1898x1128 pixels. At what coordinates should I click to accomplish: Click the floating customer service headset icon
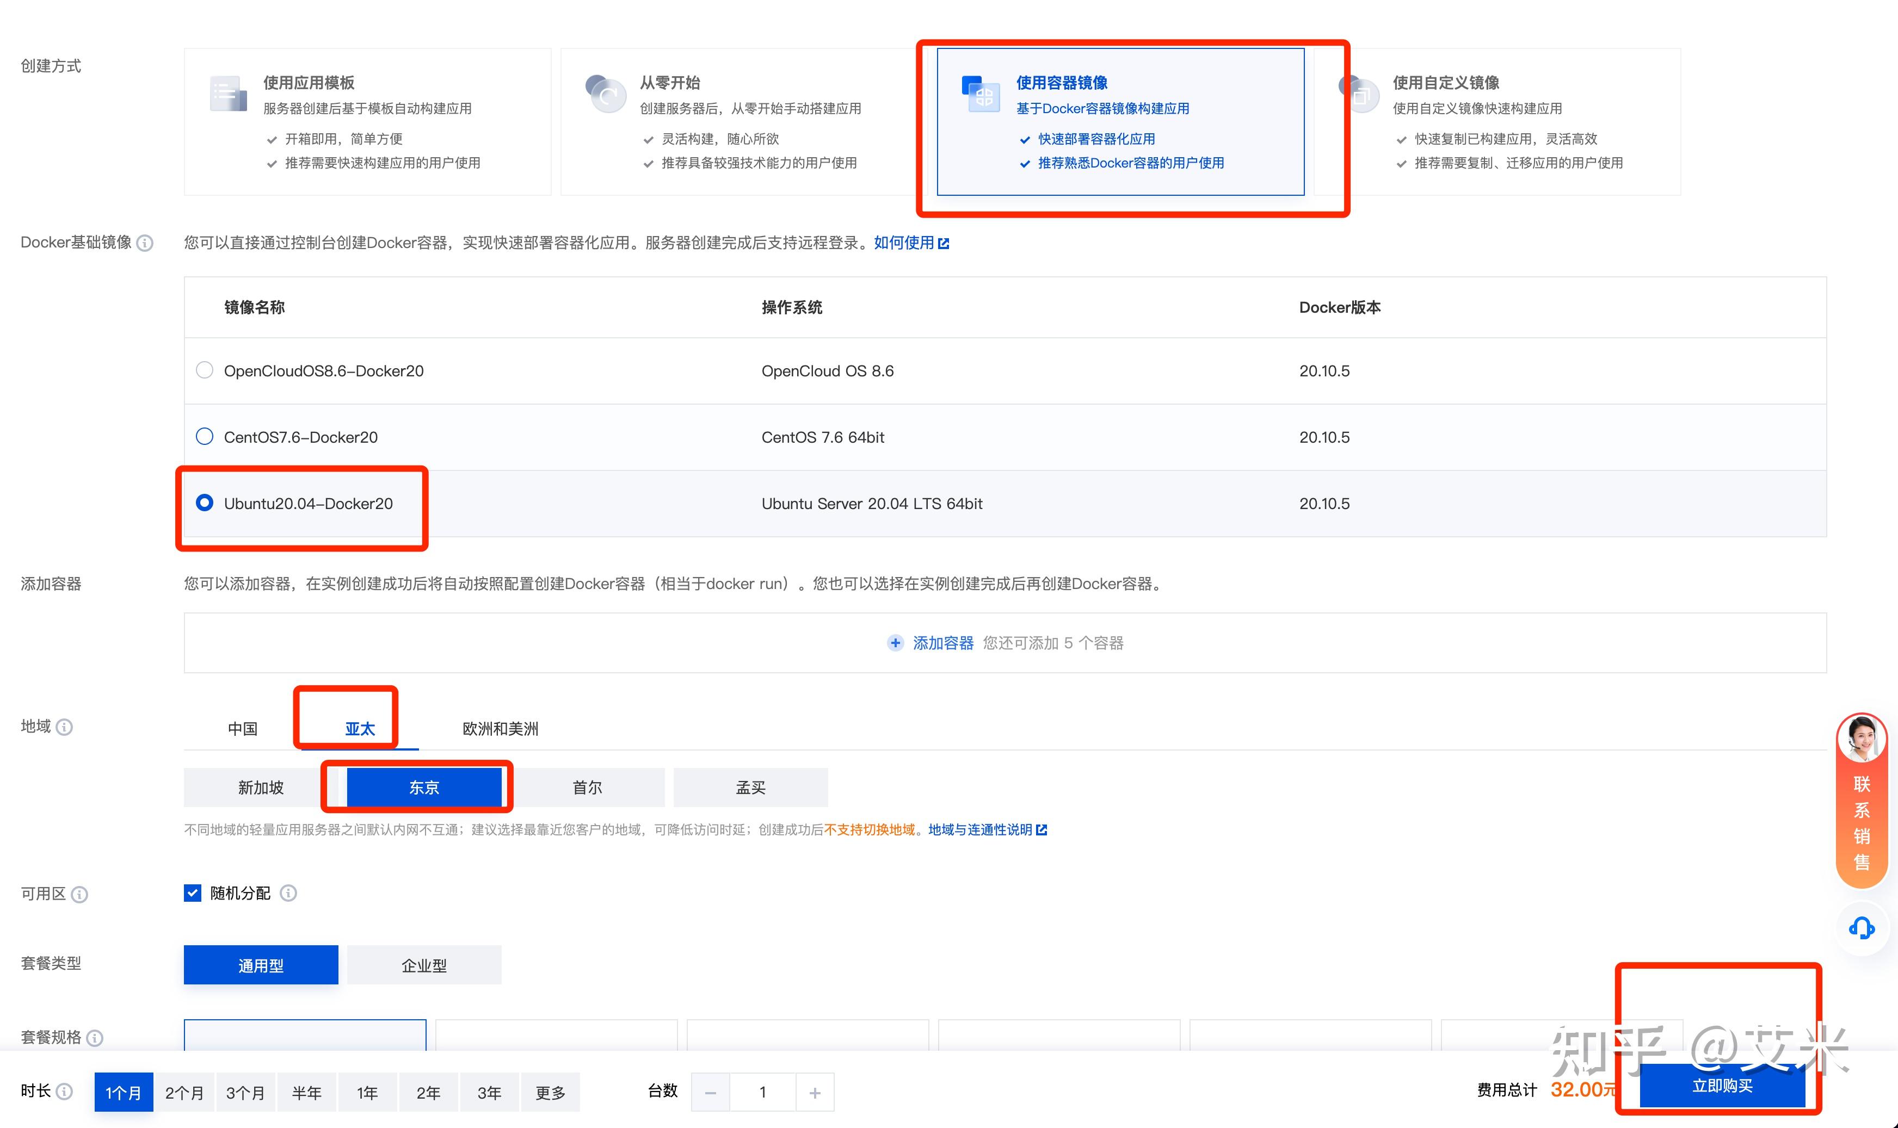tap(1862, 927)
